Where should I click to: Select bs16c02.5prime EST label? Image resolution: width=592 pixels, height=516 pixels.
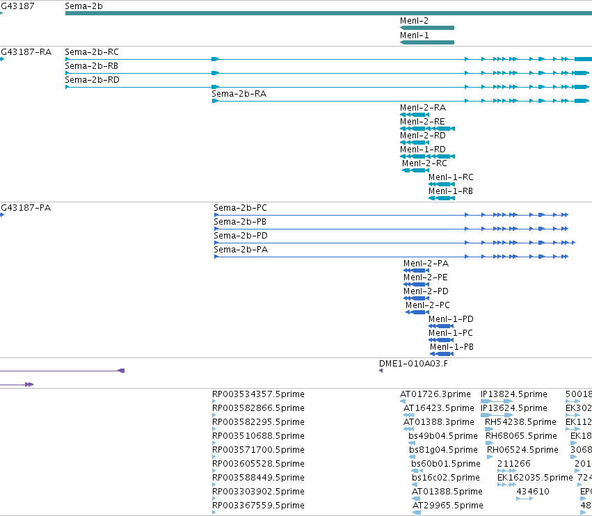click(446, 478)
